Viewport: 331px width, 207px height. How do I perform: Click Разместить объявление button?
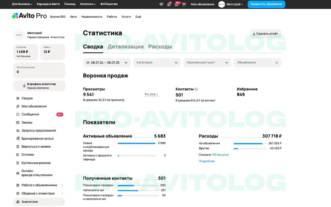[266, 4]
